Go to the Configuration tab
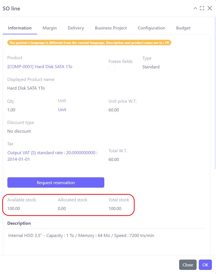 point(151,28)
